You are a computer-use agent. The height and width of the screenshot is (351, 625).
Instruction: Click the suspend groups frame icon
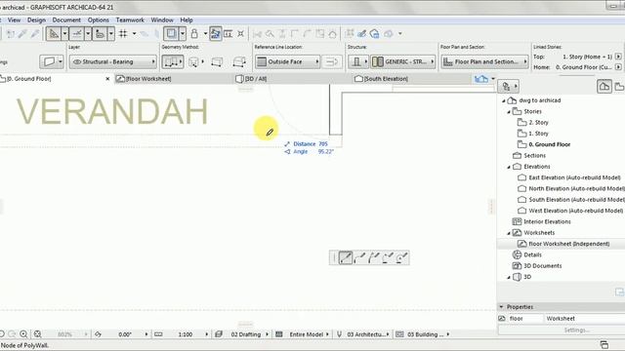172,34
